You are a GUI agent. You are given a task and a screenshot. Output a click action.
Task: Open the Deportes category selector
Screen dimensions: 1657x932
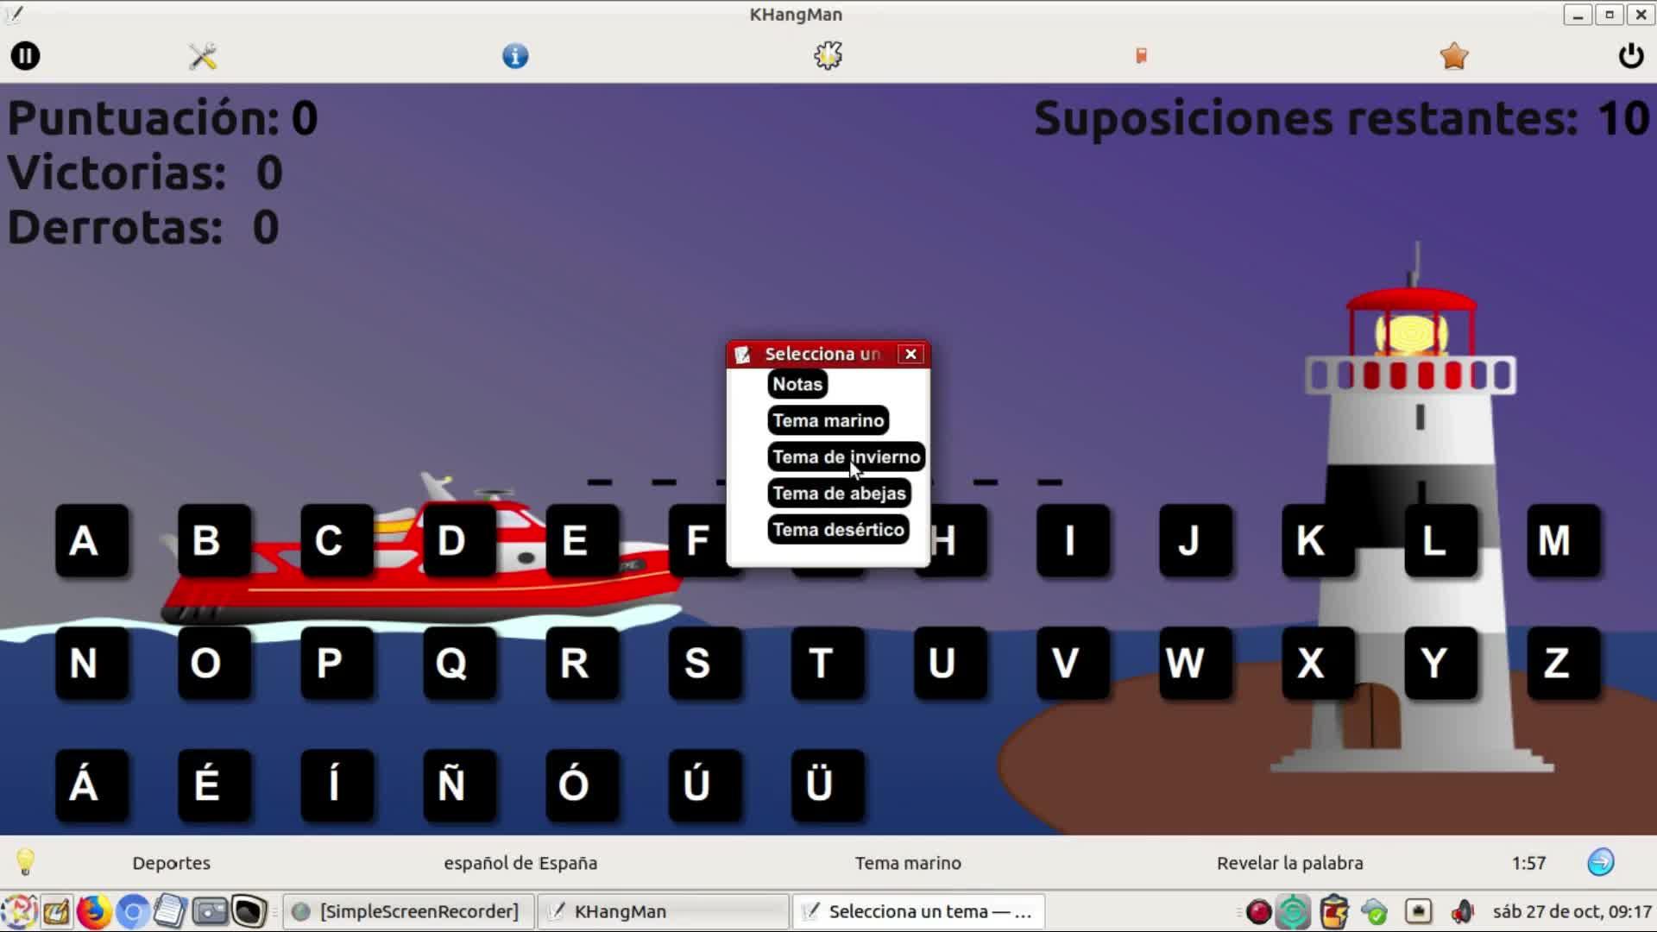171,863
